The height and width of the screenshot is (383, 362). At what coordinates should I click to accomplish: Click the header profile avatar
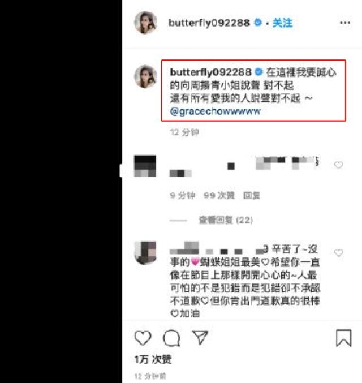[145, 23]
